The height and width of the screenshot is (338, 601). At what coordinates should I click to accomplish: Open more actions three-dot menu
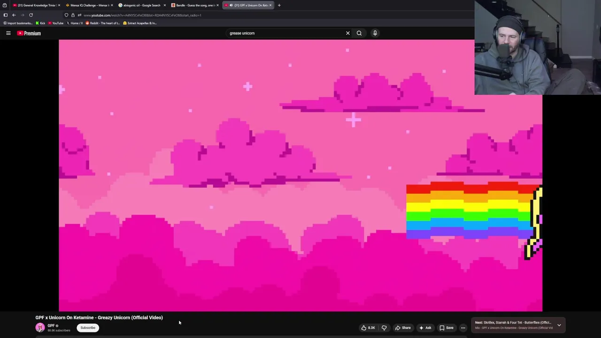(x=463, y=328)
